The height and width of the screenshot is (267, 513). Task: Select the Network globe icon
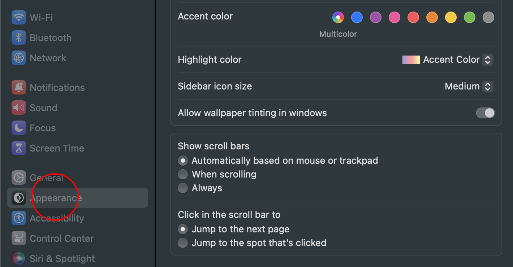pyautogui.click(x=18, y=58)
